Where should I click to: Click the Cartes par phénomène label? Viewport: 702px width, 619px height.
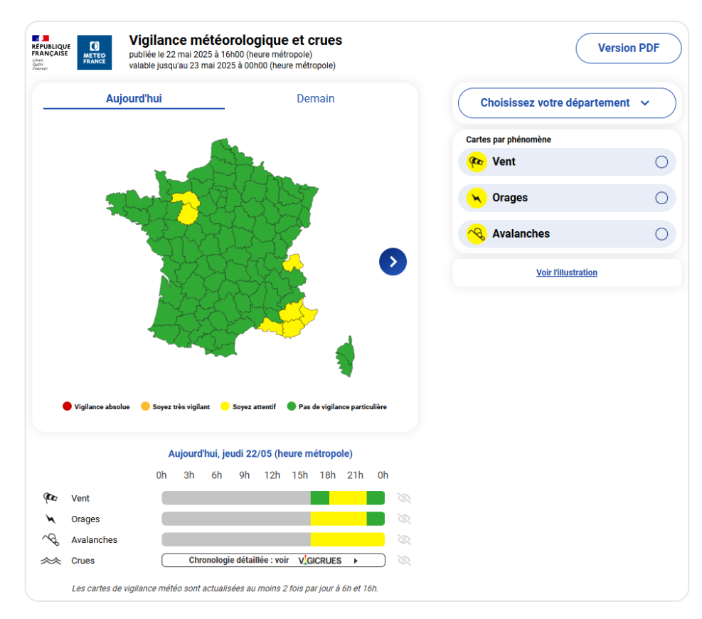[508, 139]
